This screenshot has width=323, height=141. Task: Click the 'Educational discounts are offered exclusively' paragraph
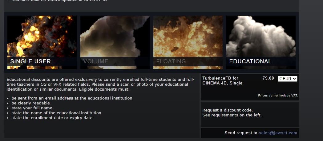click(100, 84)
